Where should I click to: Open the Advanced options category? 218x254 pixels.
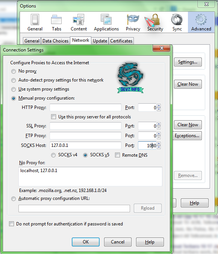pos(201,22)
